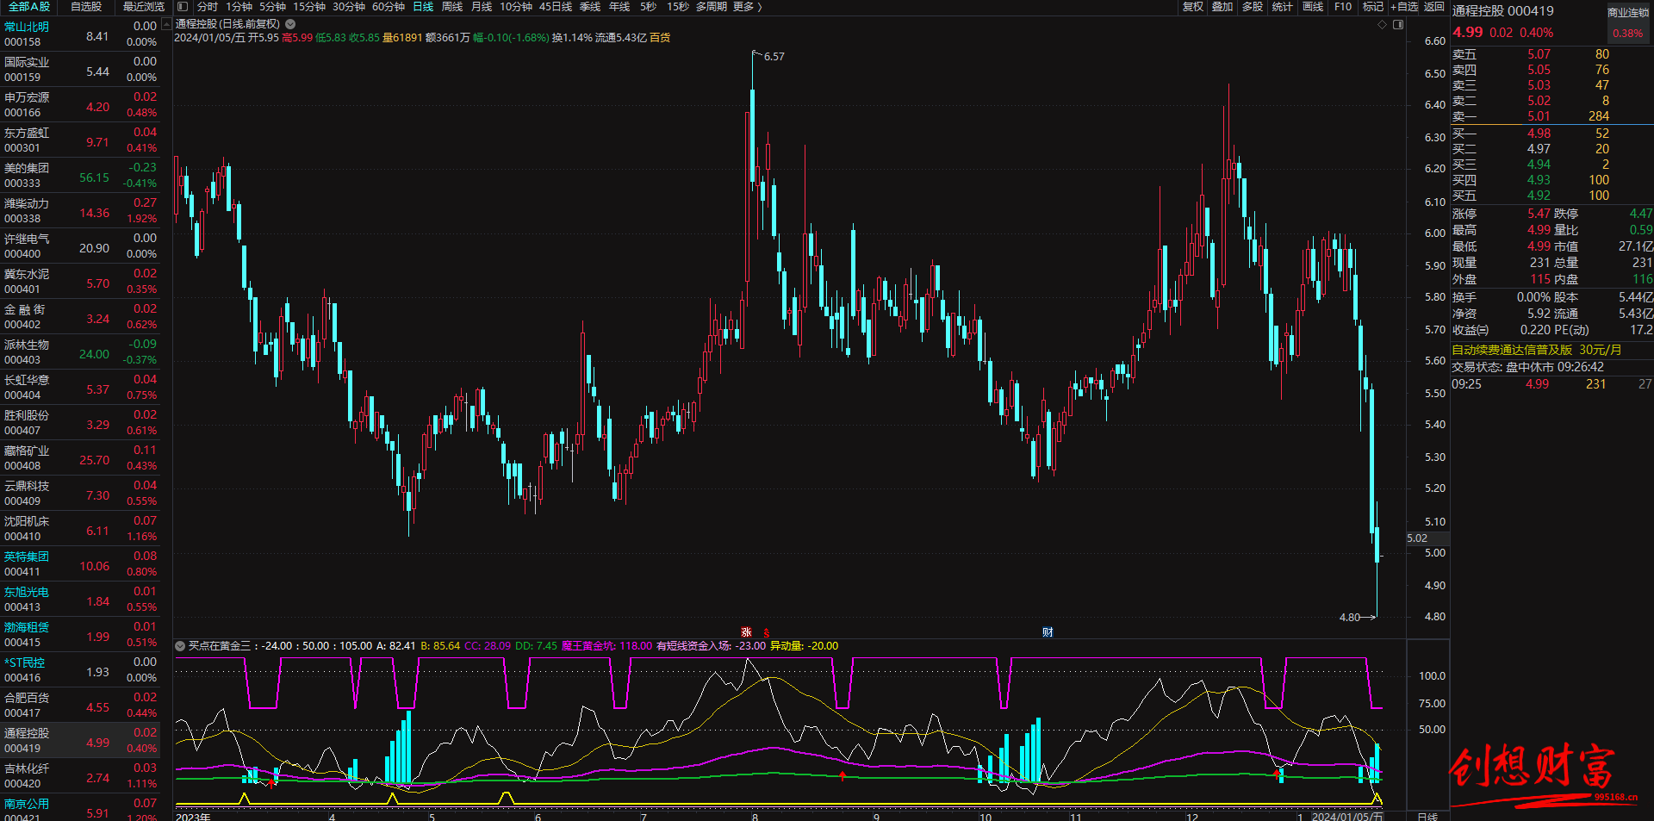The image size is (1654, 821).
Task: Select 云鼎科技 000409 row
Action: point(80,494)
